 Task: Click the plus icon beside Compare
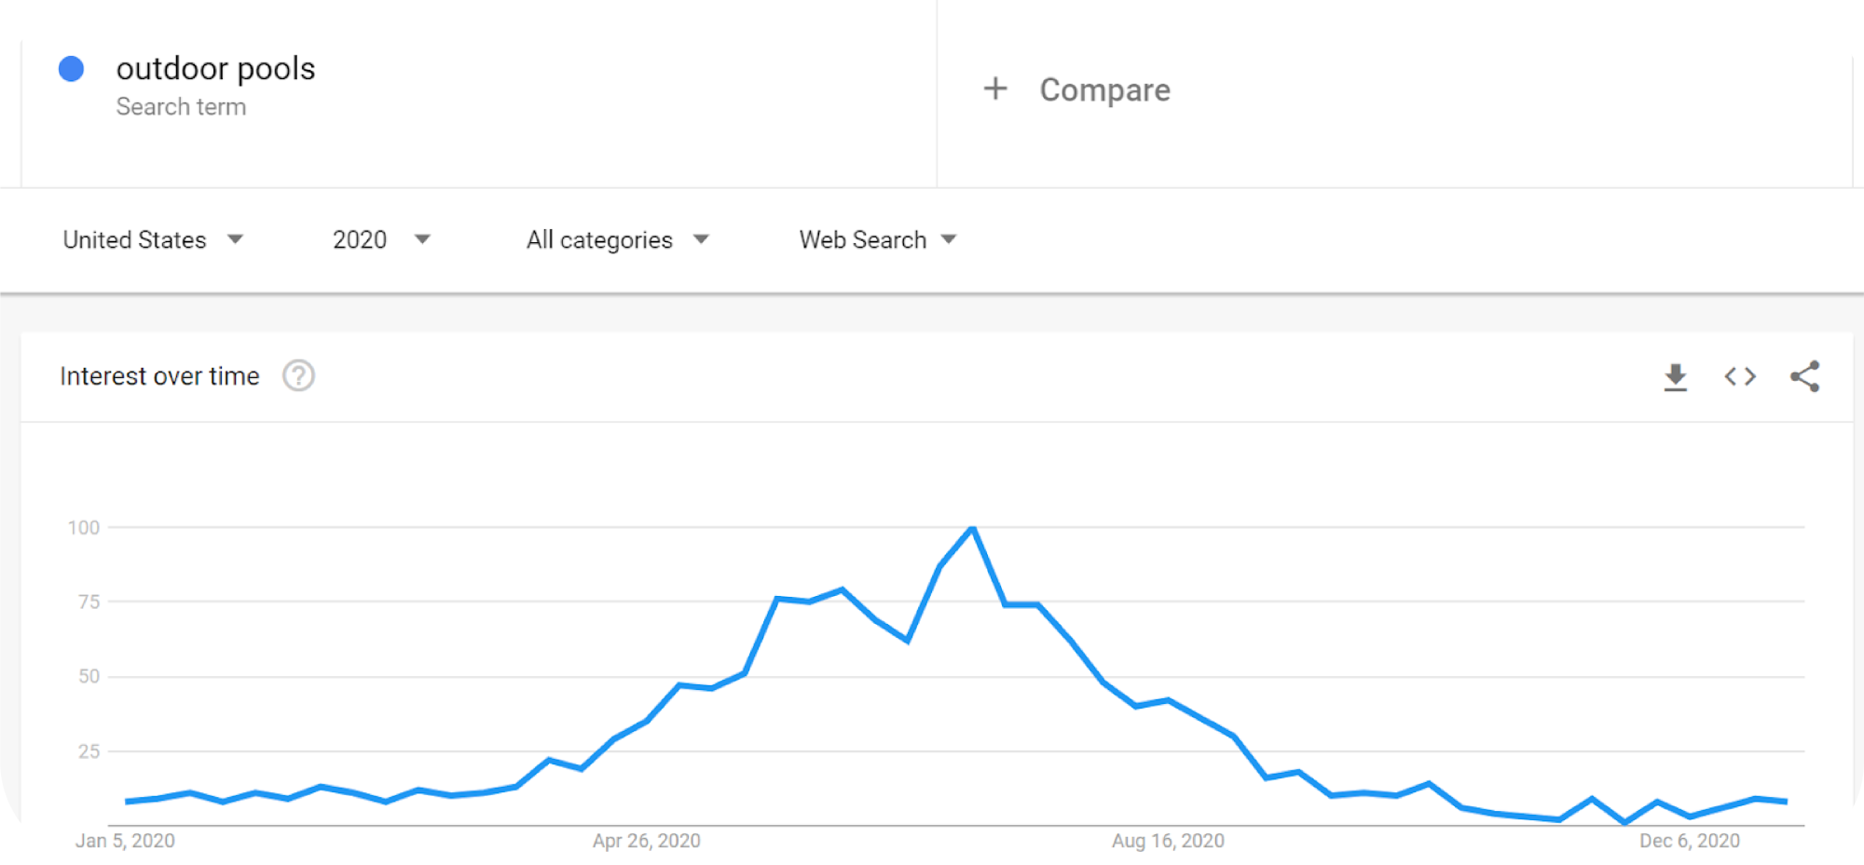coord(995,89)
